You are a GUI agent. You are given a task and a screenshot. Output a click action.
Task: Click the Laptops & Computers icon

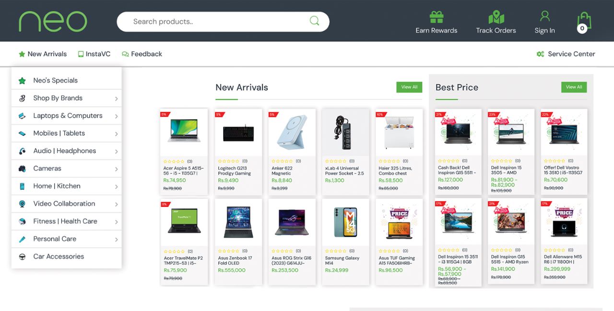point(22,116)
